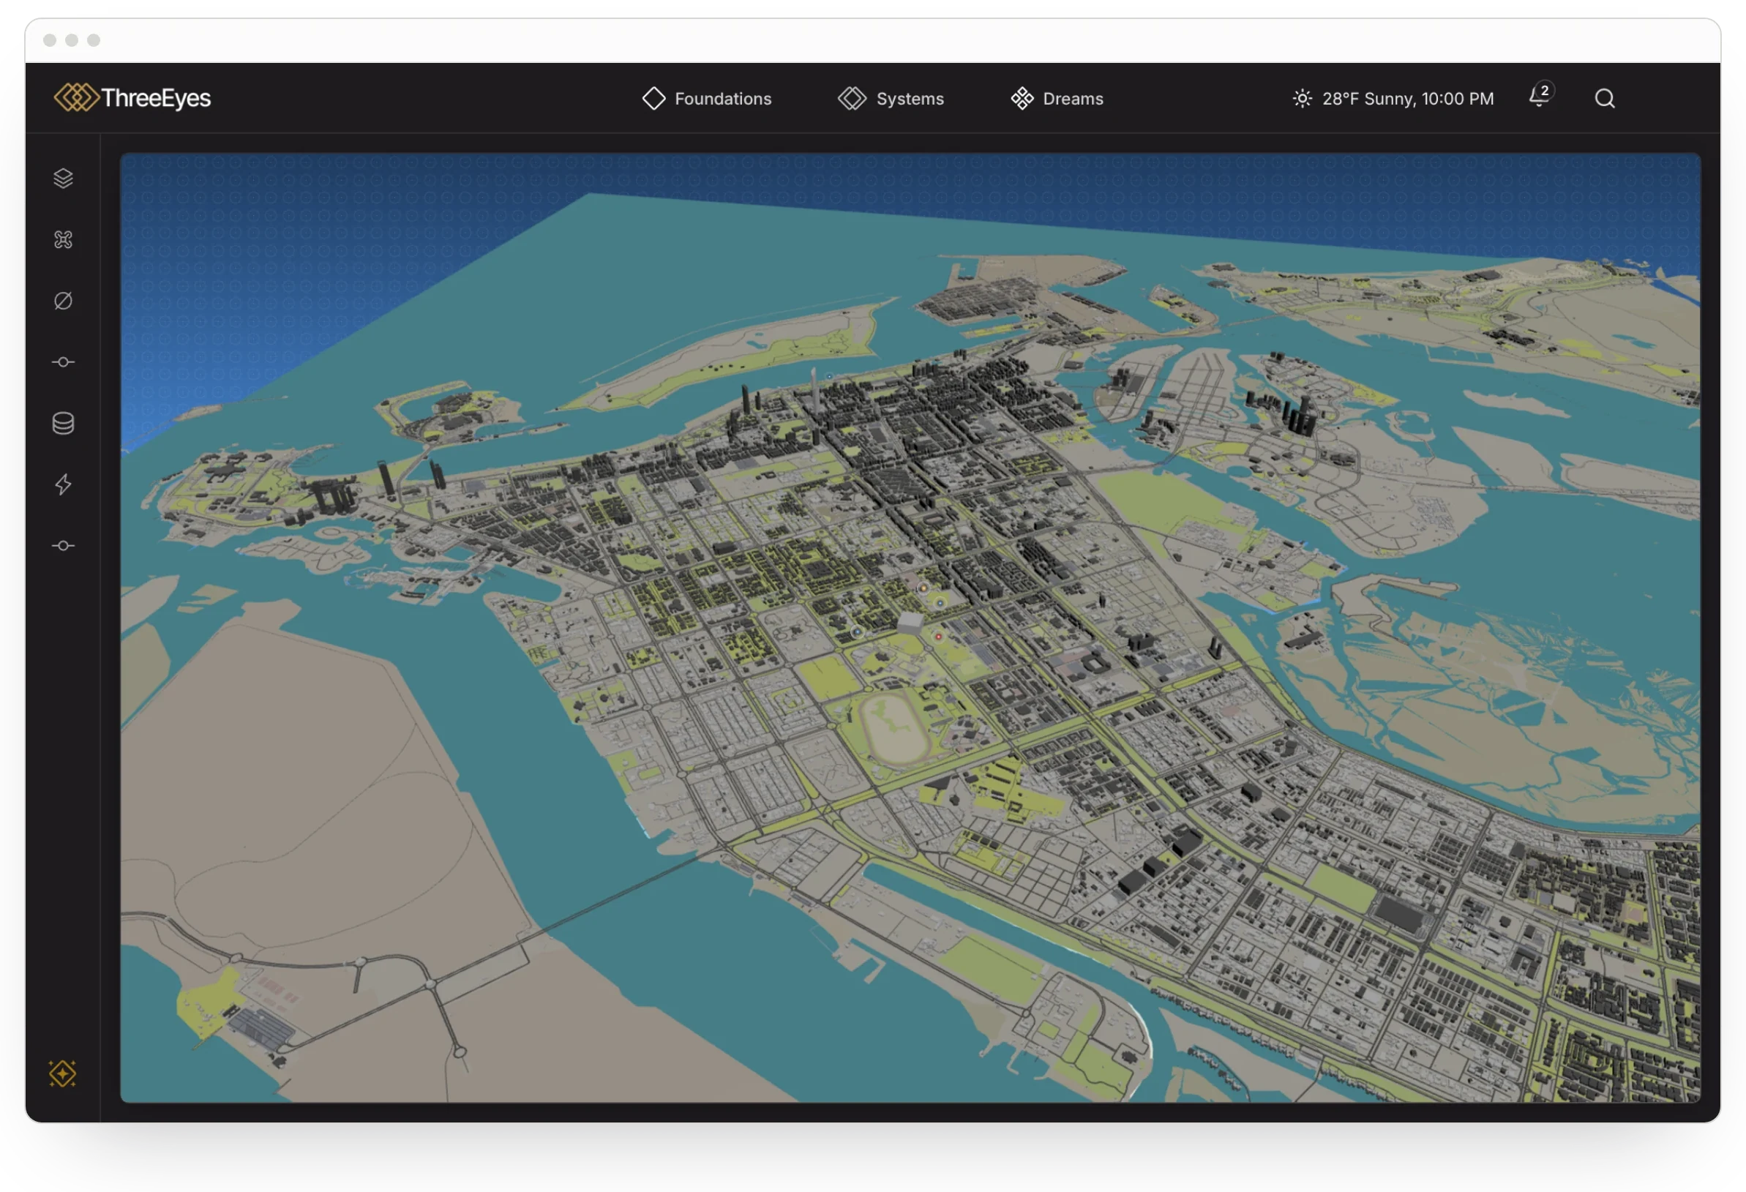Open the Foundations menu
The image size is (1746, 1192).
[707, 98]
